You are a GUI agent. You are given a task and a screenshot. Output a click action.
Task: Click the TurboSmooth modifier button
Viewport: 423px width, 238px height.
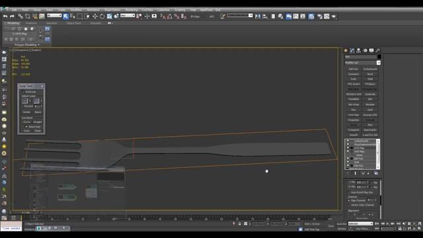click(370, 69)
